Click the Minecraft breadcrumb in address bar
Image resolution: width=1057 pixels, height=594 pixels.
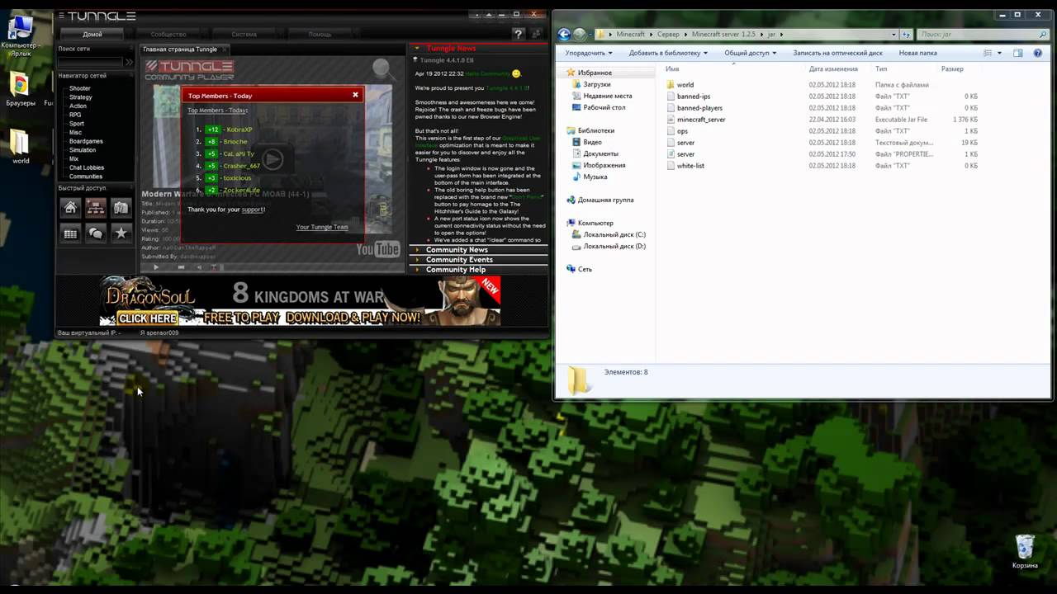coord(631,35)
